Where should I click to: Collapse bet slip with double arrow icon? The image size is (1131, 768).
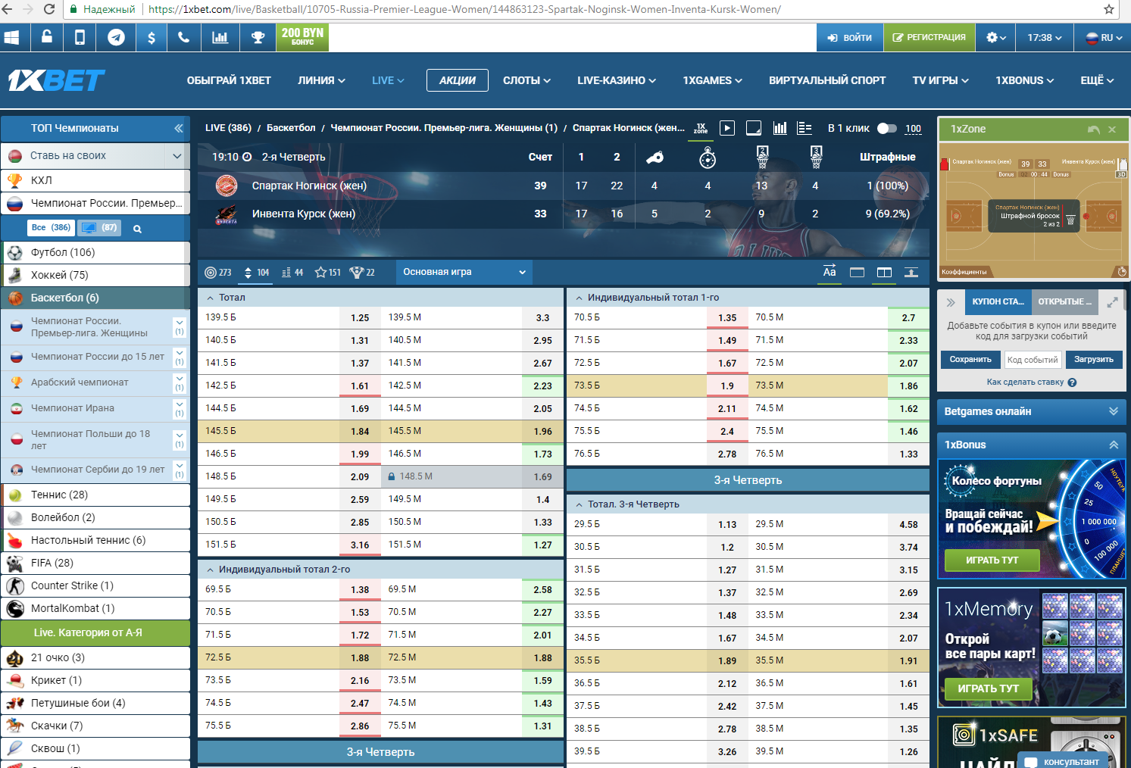[951, 302]
